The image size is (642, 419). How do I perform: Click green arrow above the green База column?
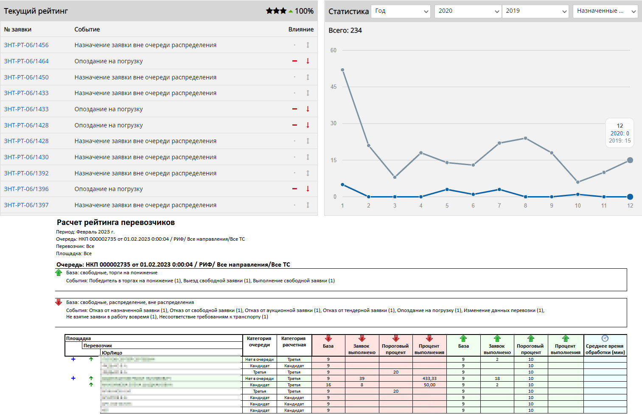463,338
